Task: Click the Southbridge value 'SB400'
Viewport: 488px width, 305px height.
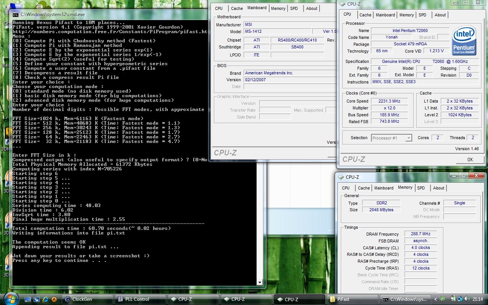Action: tap(297, 47)
